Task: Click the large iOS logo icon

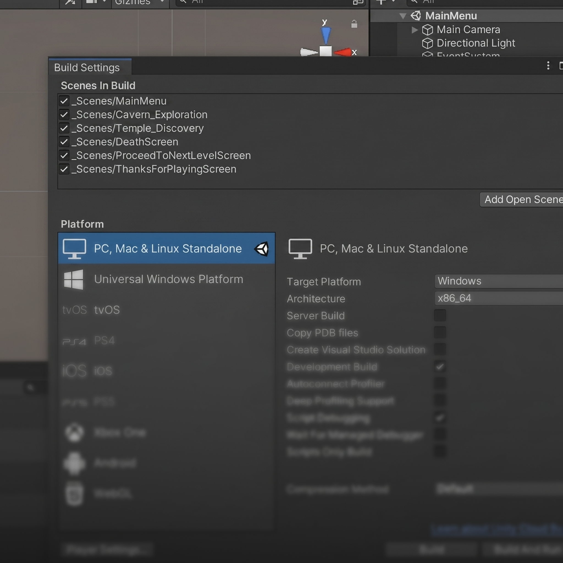Action: (74, 371)
